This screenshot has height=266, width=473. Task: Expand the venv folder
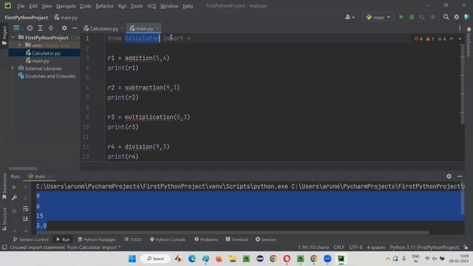(20, 45)
